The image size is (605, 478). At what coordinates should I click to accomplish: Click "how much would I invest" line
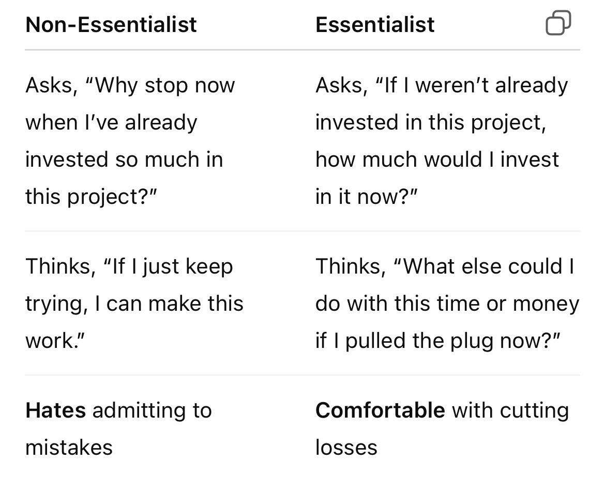click(x=437, y=160)
